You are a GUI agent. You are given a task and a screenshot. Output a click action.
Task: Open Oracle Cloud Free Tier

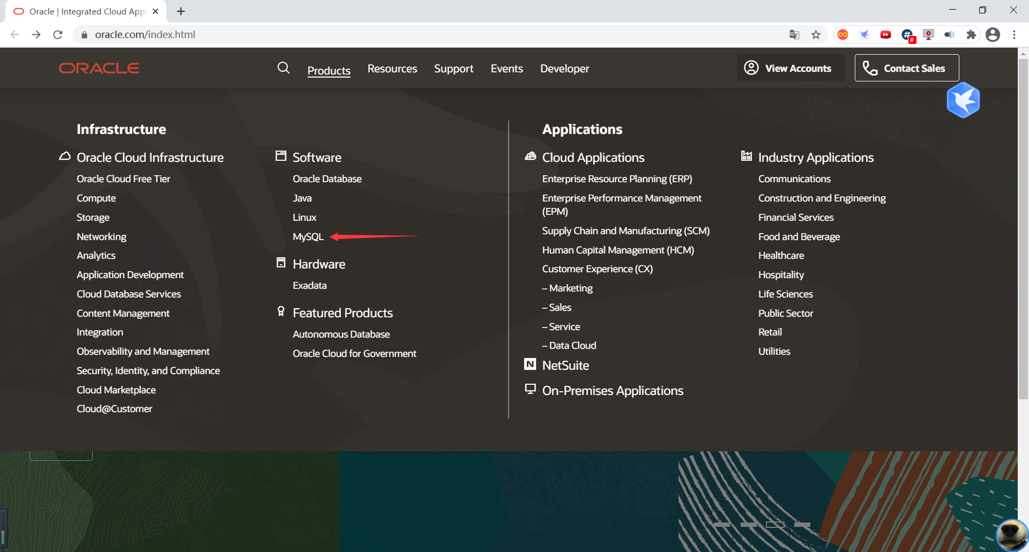pyautogui.click(x=123, y=179)
